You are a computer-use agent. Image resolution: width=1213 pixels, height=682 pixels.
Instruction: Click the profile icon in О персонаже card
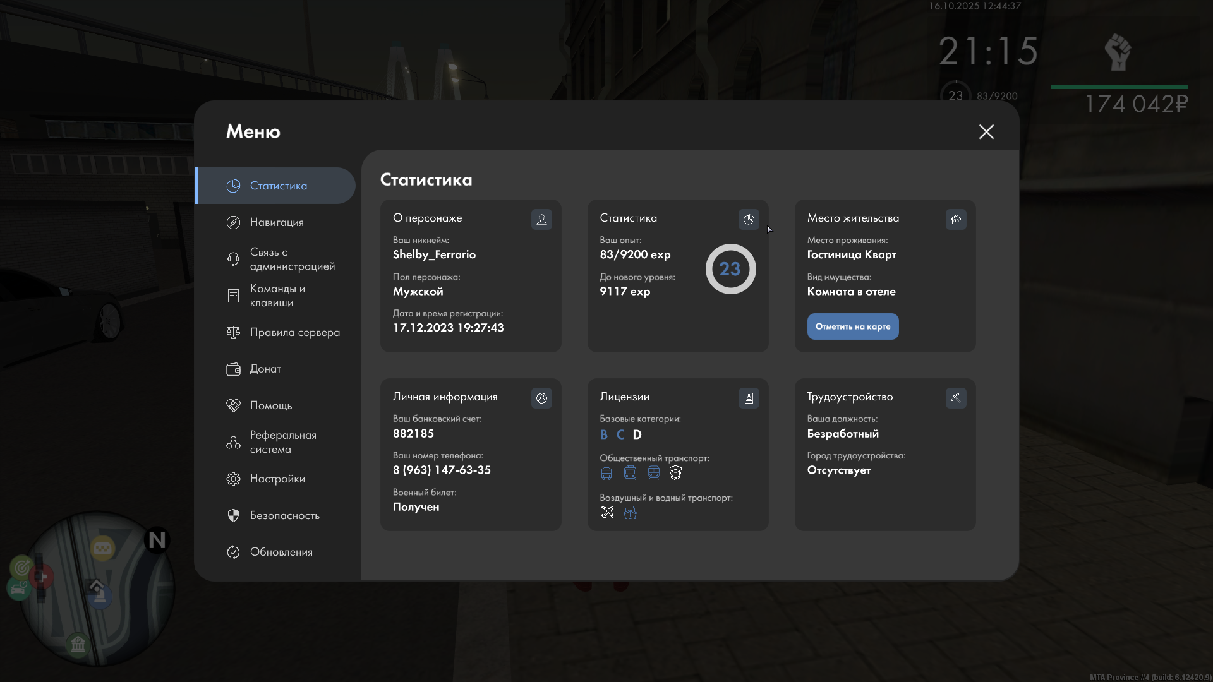coord(541,220)
